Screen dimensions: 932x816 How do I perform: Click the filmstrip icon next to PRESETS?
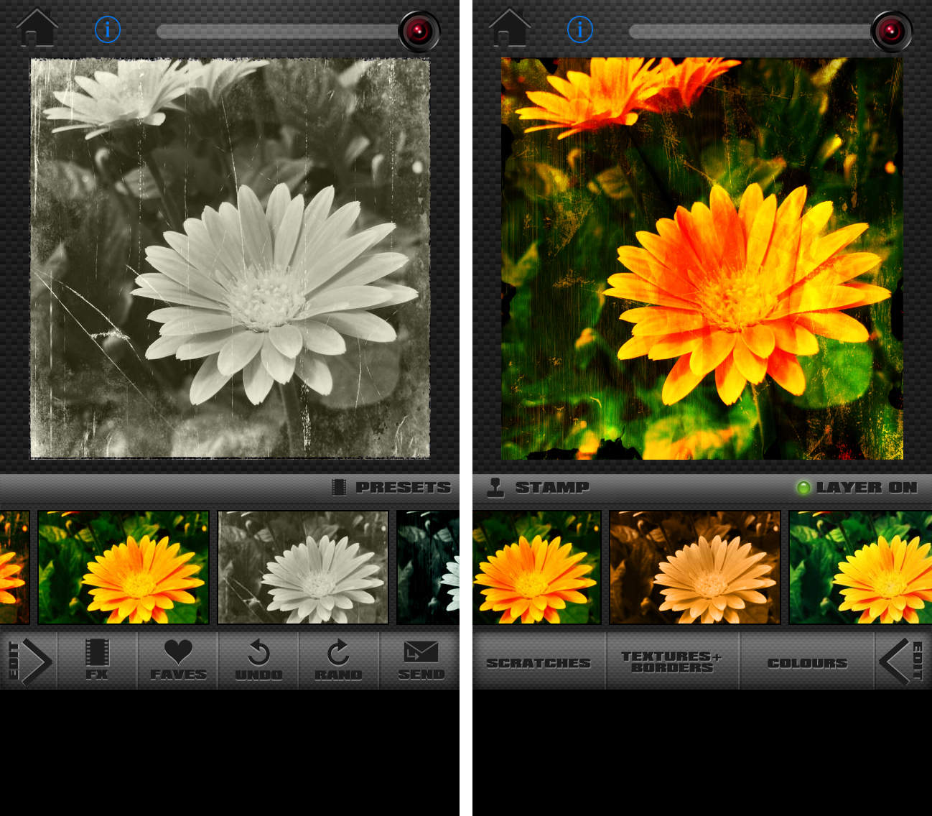pos(337,487)
